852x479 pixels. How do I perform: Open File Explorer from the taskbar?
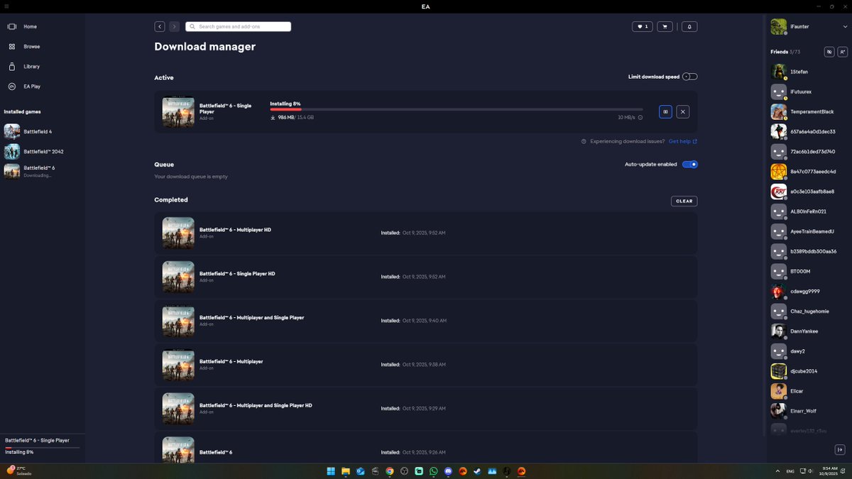coord(346,471)
